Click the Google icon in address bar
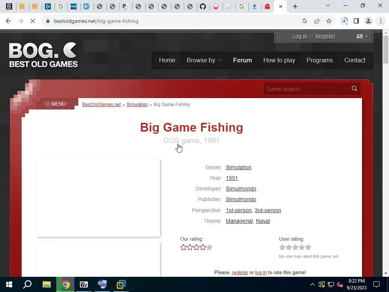The width and height of the screenshot is (389, 292). point(305,21)
